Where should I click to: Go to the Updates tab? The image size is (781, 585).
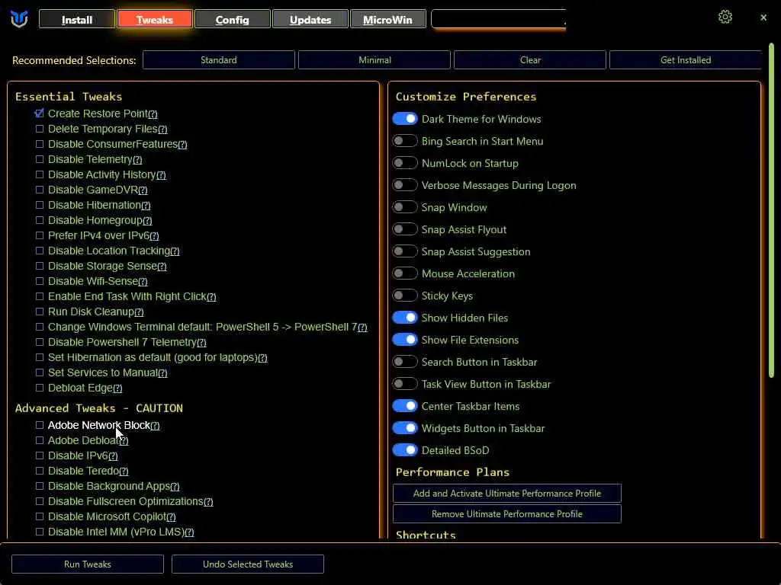[x=310, y=19]
